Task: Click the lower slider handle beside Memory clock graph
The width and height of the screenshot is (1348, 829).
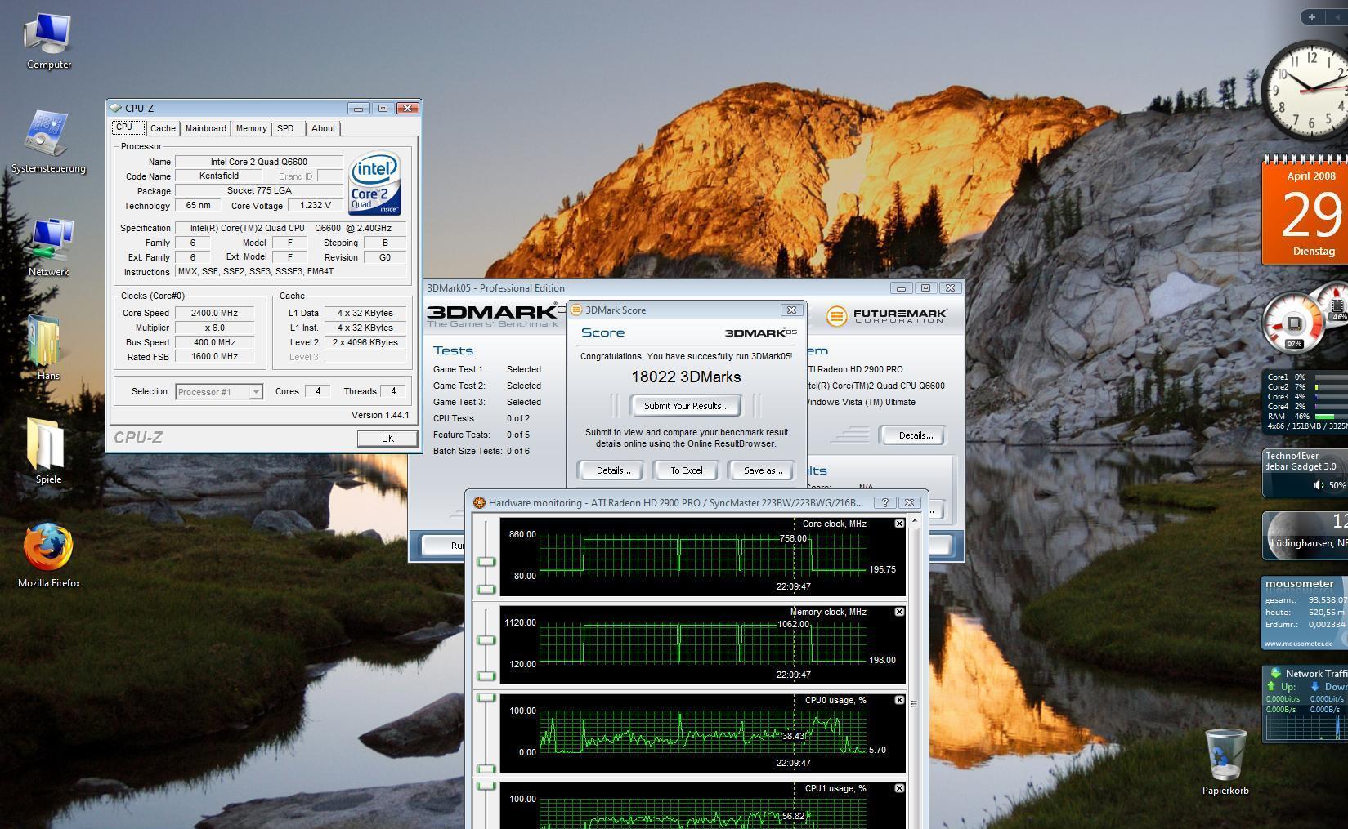Action: 486,676
